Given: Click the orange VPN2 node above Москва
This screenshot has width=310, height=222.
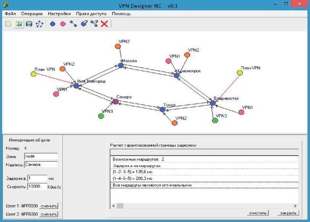Looking at the screenshot, I should 118,46.
